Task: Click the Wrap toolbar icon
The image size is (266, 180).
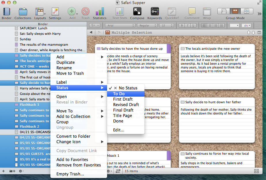Action: click(207, 14)
